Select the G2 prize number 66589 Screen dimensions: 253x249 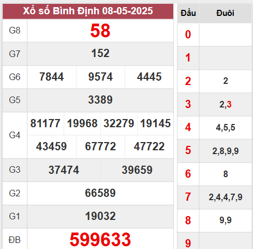click(100, 193)
